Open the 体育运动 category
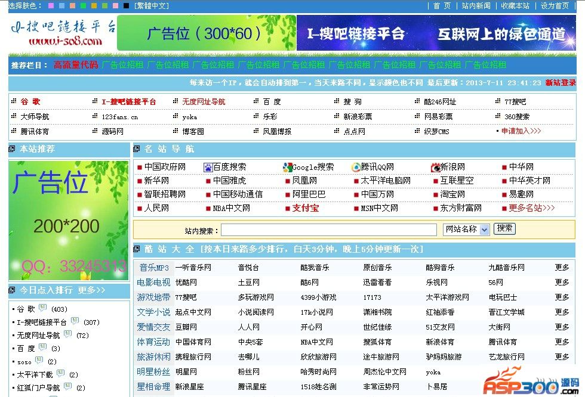The height and width of the screenshot is (397, 585). click(x=153, y=342)
